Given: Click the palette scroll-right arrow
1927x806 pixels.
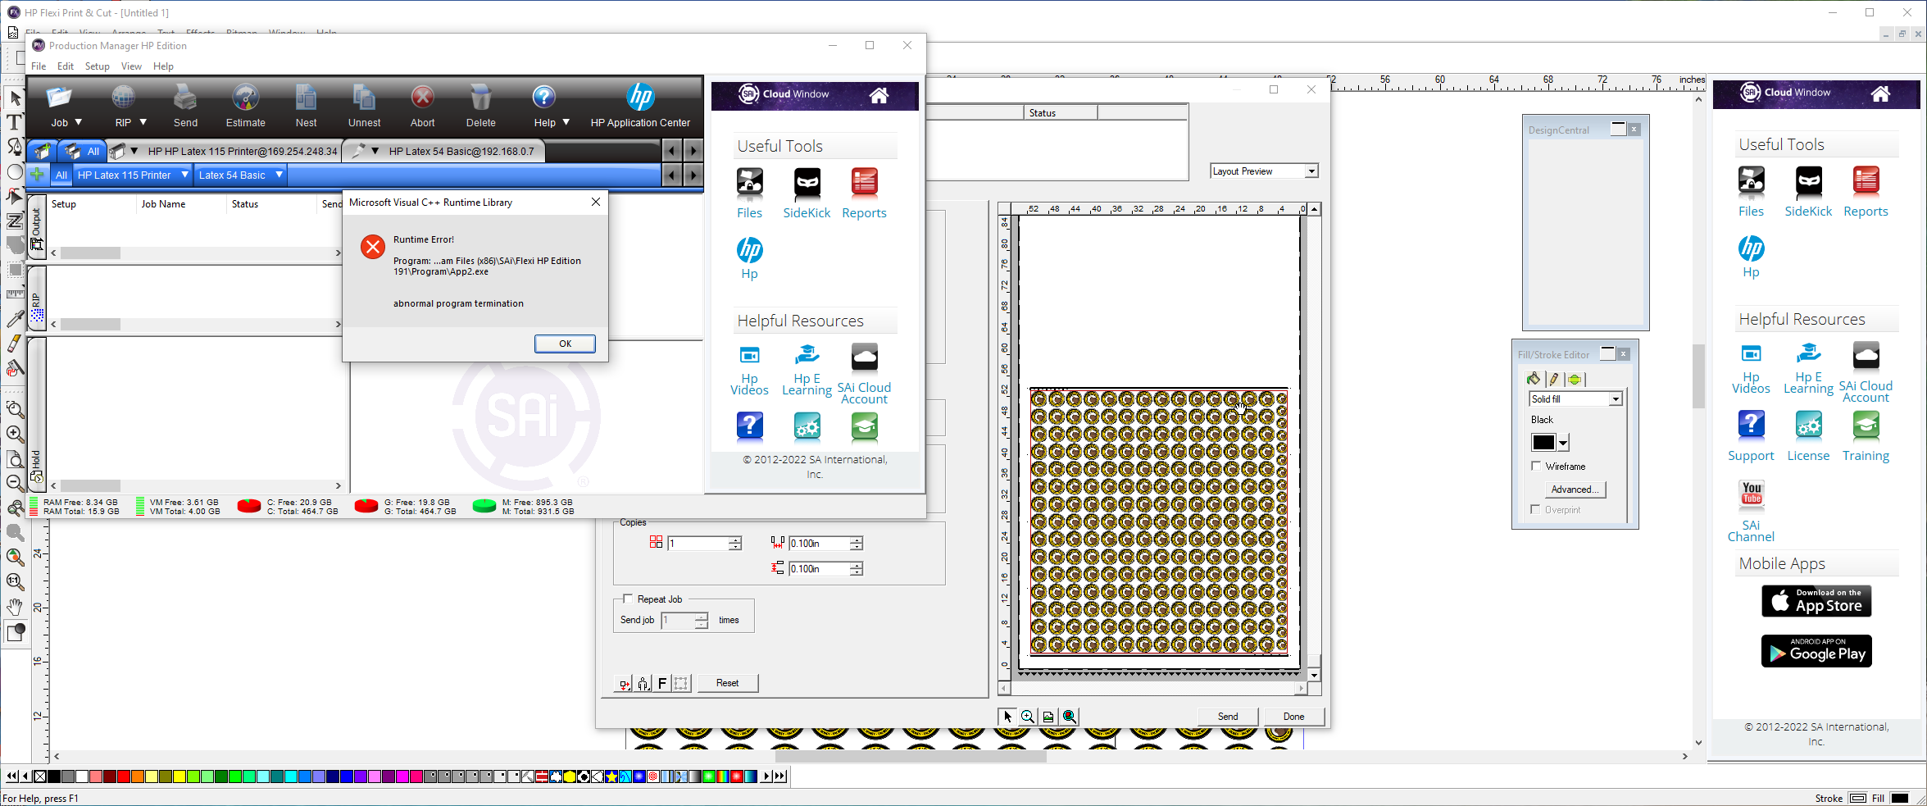Looking at the screenshot, I should click(766, 776).
